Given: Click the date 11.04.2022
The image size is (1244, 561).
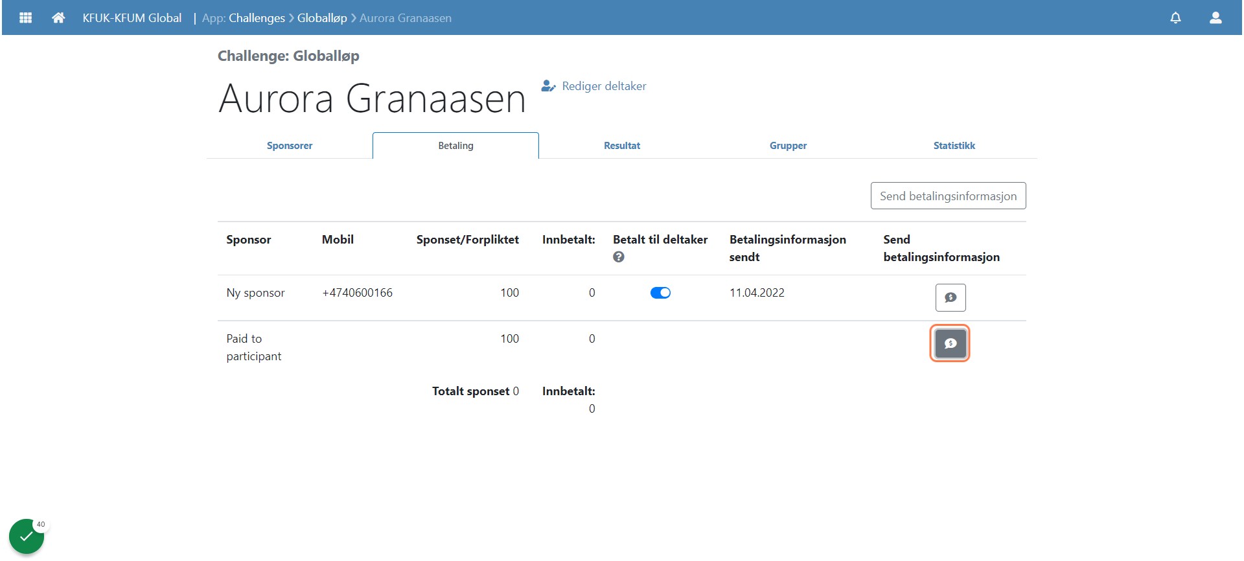Looking at the screenshot, I should click(x=757, y=293).
